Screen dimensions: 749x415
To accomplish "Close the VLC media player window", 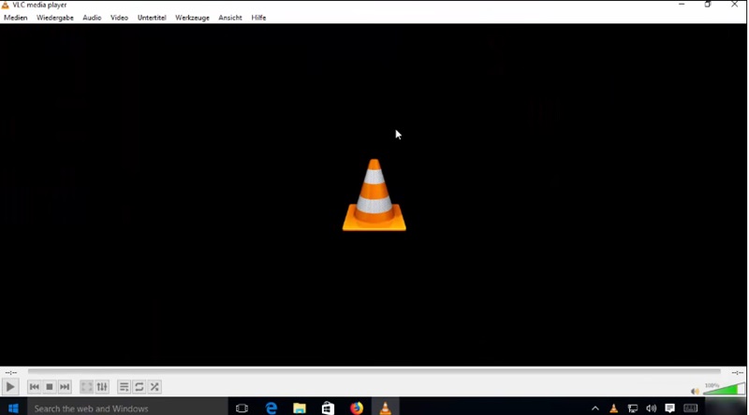I will [734, 5].
